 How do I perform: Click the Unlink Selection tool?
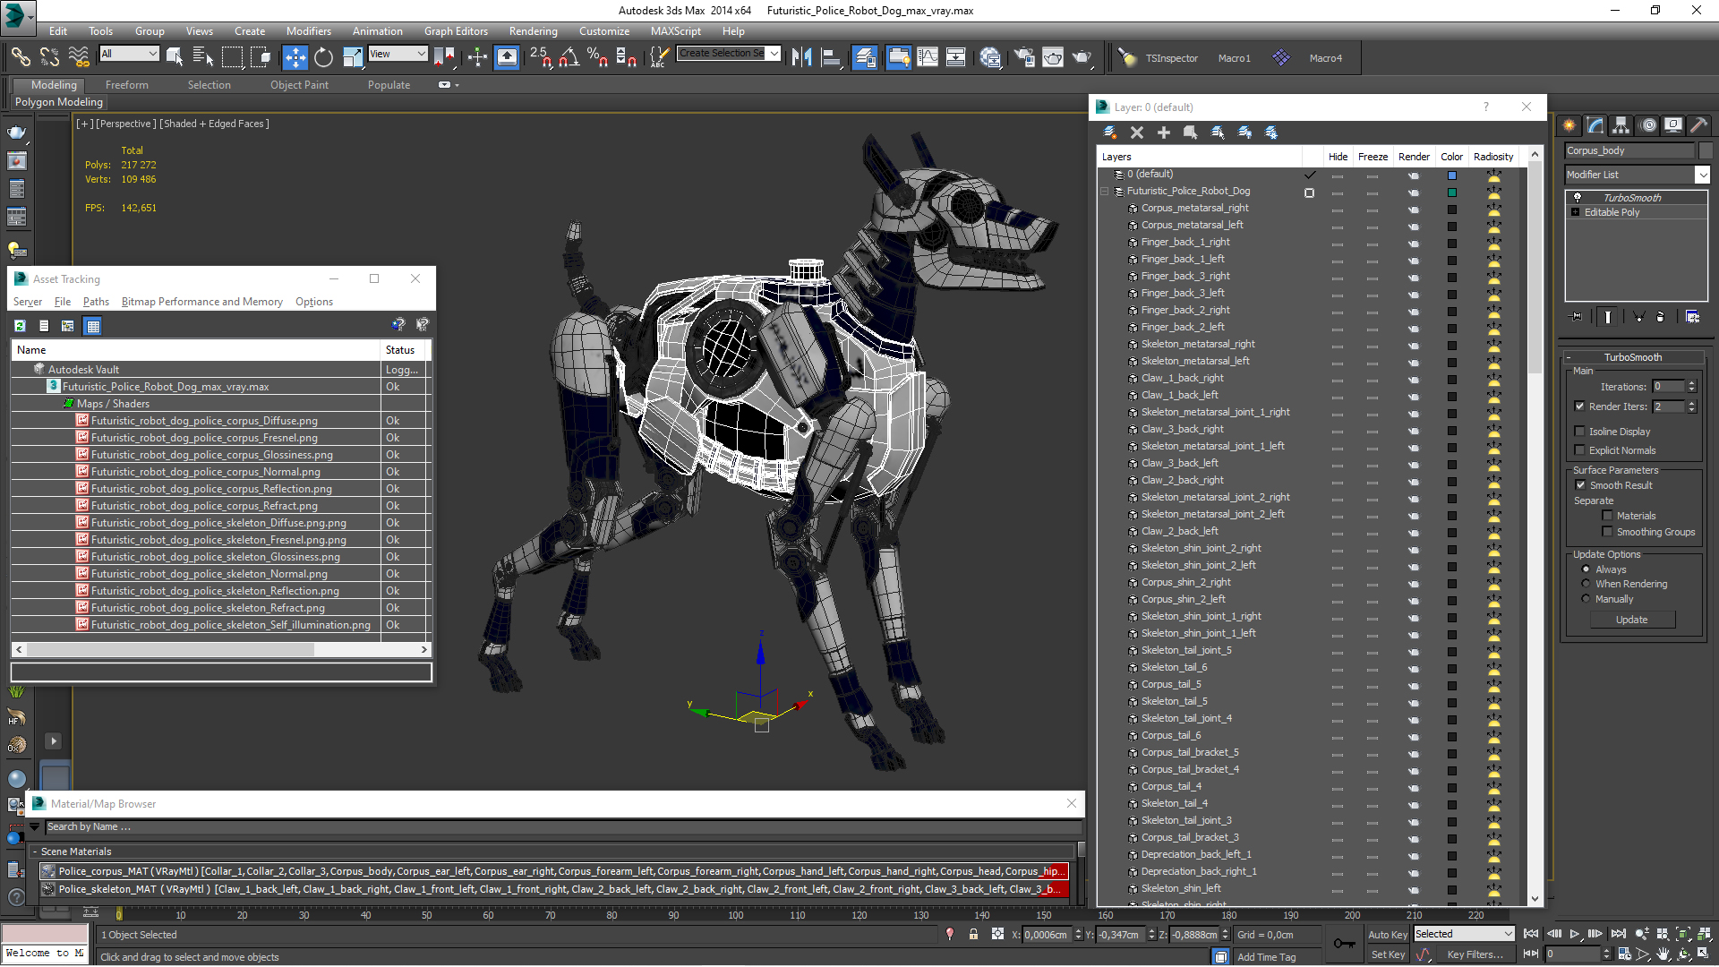49,57
